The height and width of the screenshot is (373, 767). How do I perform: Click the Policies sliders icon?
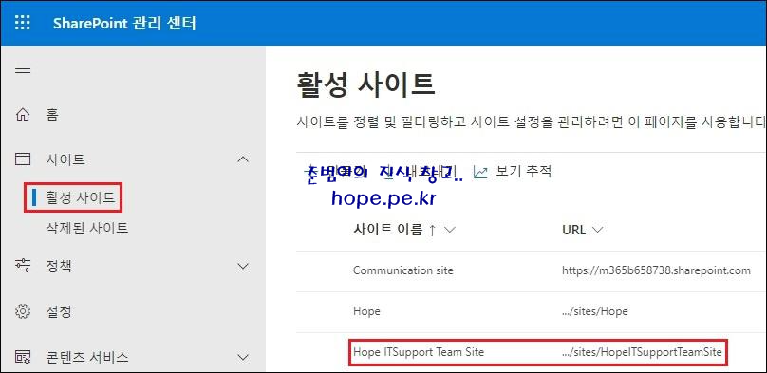coord(23,267)
